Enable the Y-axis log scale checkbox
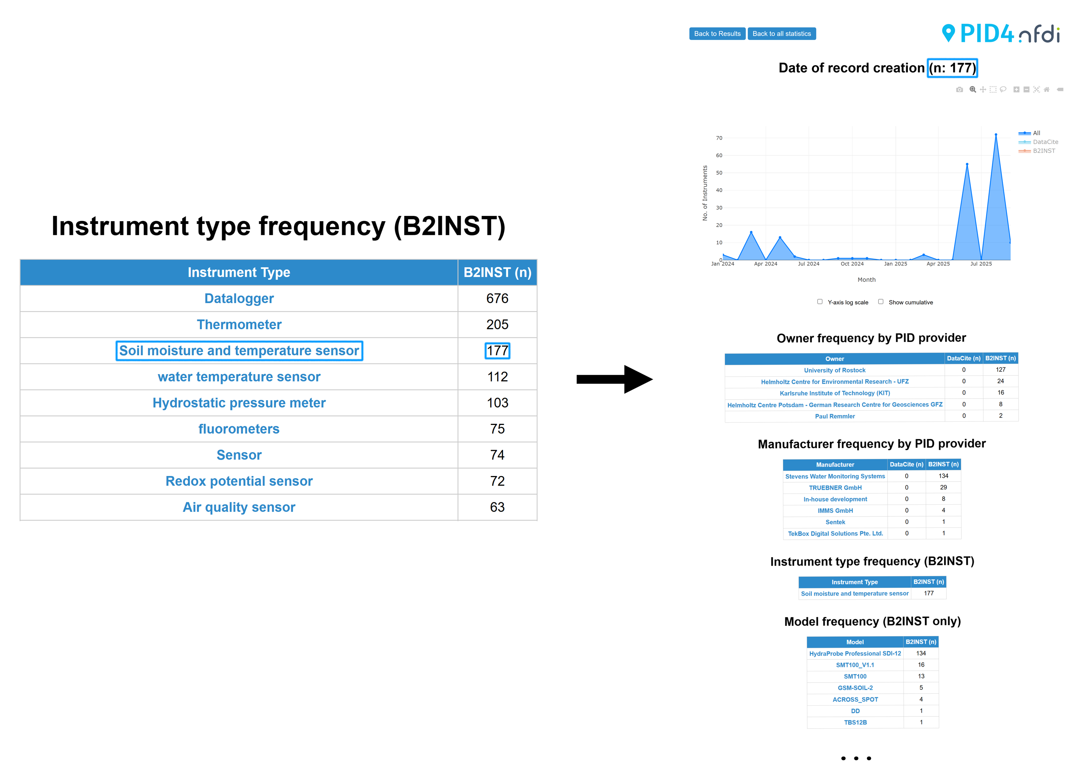1084x770 pixels. coord(820,302)
